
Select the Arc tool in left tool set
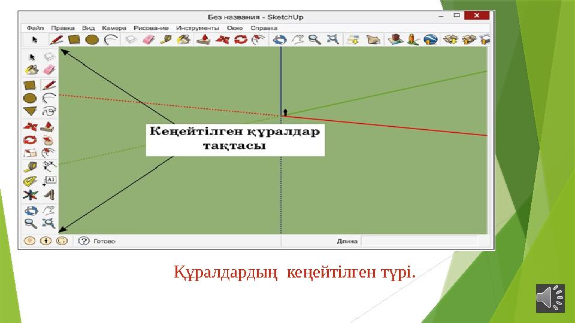[x=49, y=97]
